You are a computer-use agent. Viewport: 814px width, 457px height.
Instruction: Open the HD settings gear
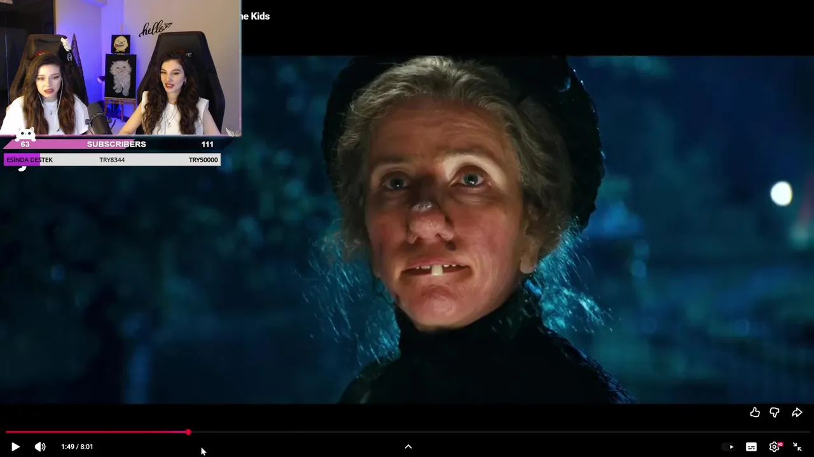tap(775, 447)
